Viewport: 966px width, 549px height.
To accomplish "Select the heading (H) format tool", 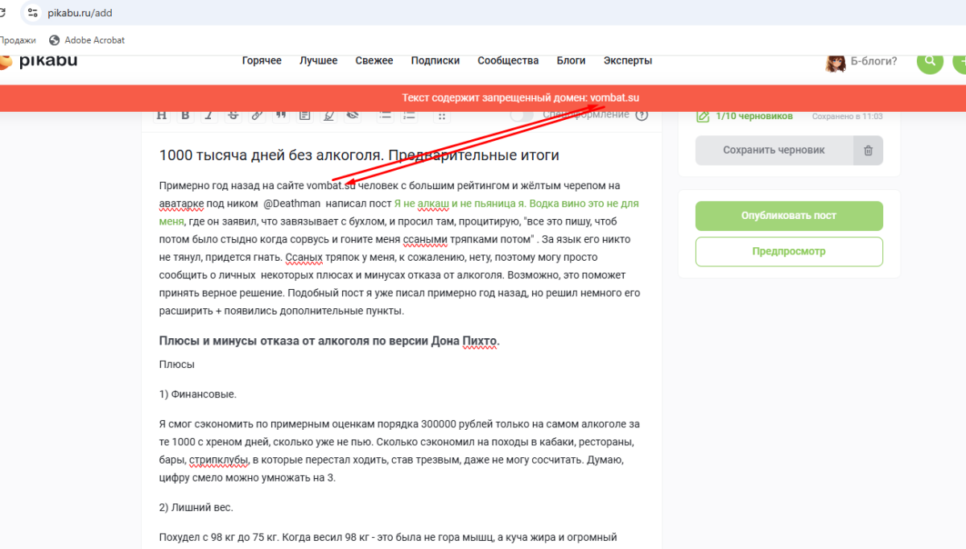I will coord(162,116).
